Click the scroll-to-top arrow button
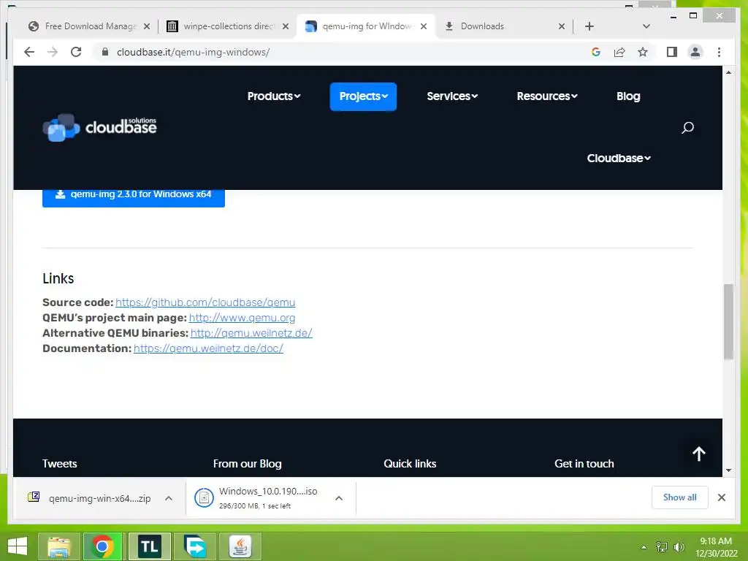The image size is (748, 561). (699, 454)
